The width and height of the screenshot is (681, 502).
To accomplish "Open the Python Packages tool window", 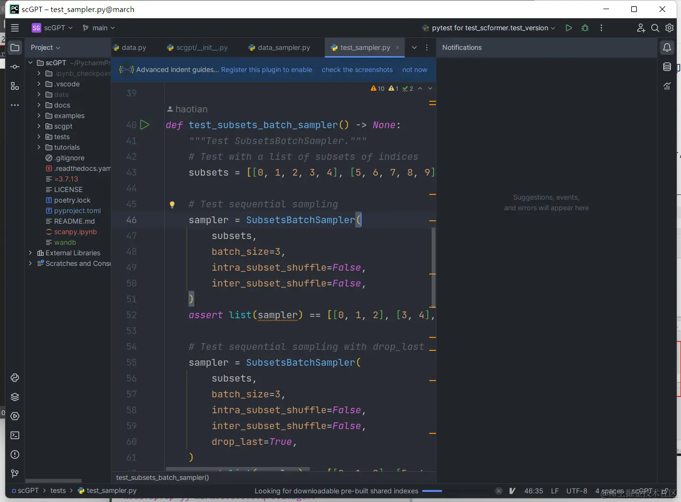I will (15, 397).
